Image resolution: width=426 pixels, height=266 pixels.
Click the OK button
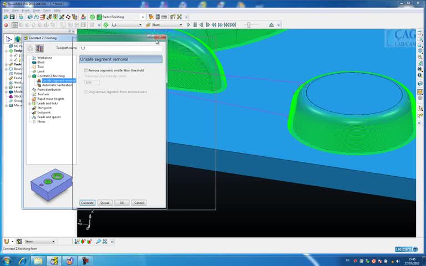(121, 203)
